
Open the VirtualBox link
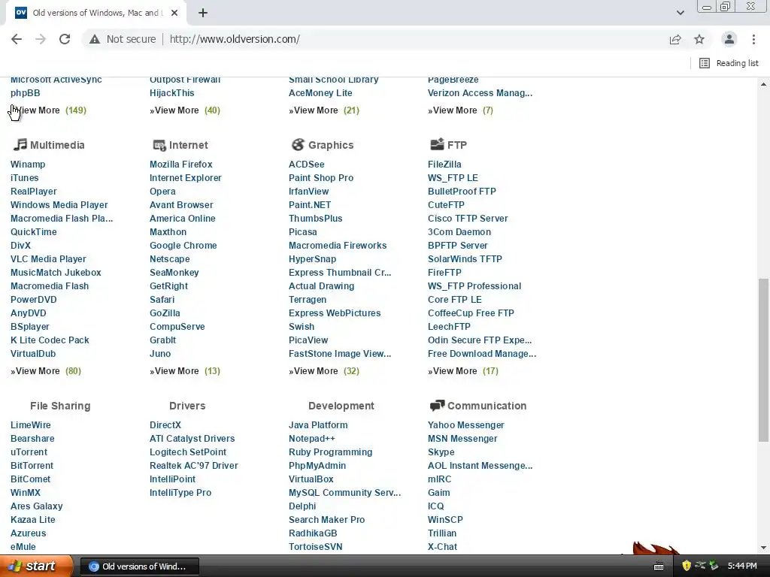coord(311,479)
